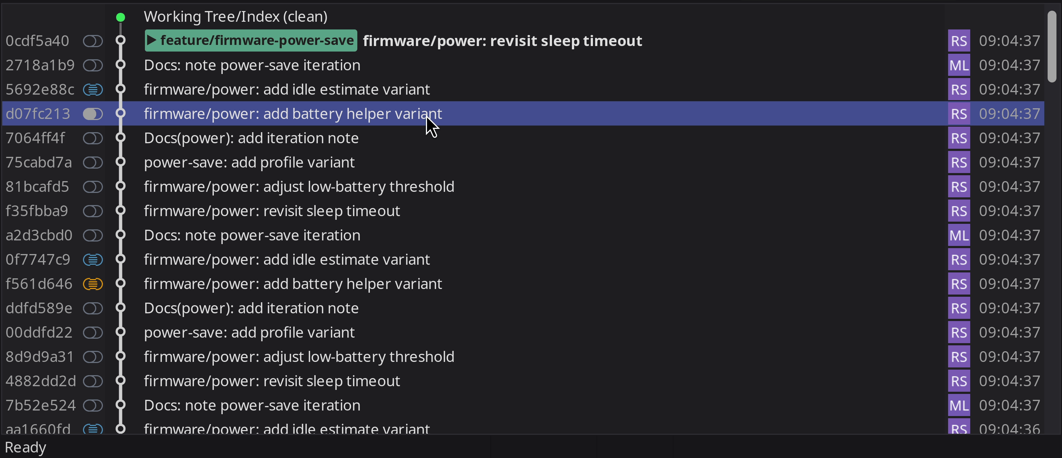Click the feature/firmware-power-save branch label
The height and width of the screenshot is (458, 1062).
click(251, 40)
